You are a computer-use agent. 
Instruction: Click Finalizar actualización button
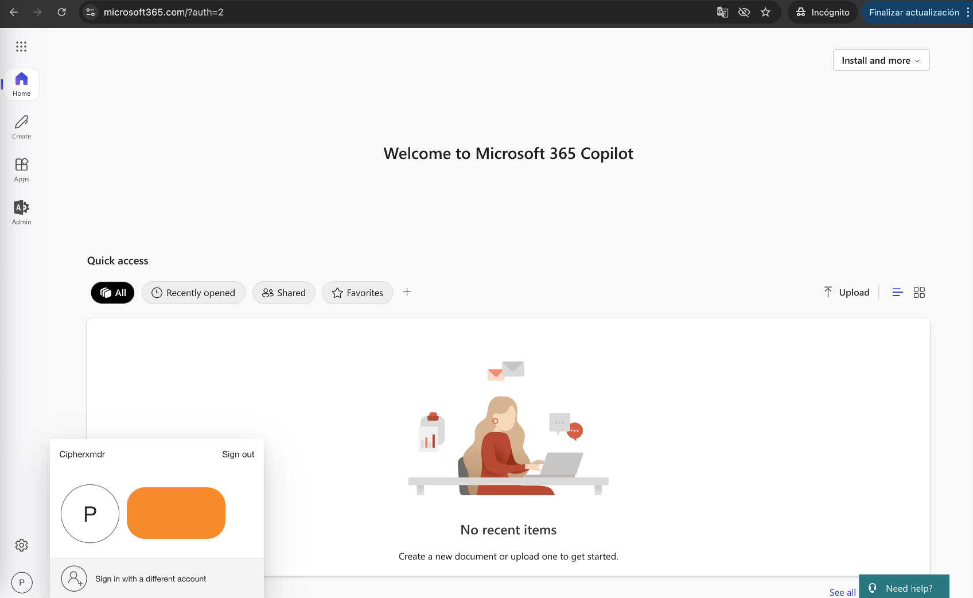click(x=913, y=12)
